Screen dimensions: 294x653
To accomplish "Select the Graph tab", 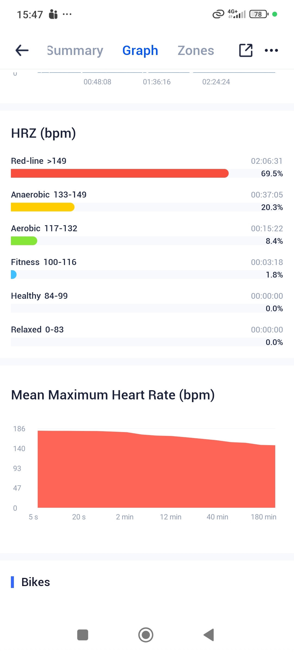I will pyautogui.click(x=140, y=51).
